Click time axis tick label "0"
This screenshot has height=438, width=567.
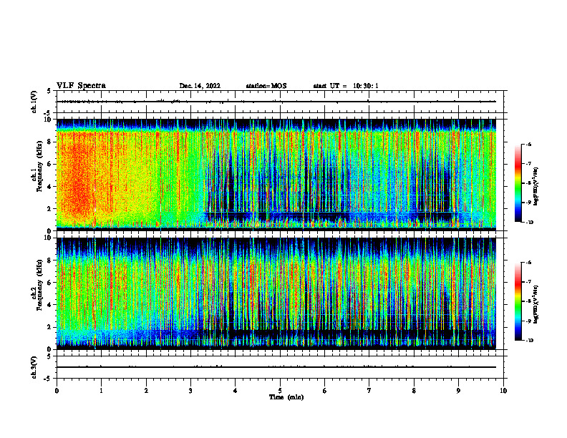click(x=57, y=391)
